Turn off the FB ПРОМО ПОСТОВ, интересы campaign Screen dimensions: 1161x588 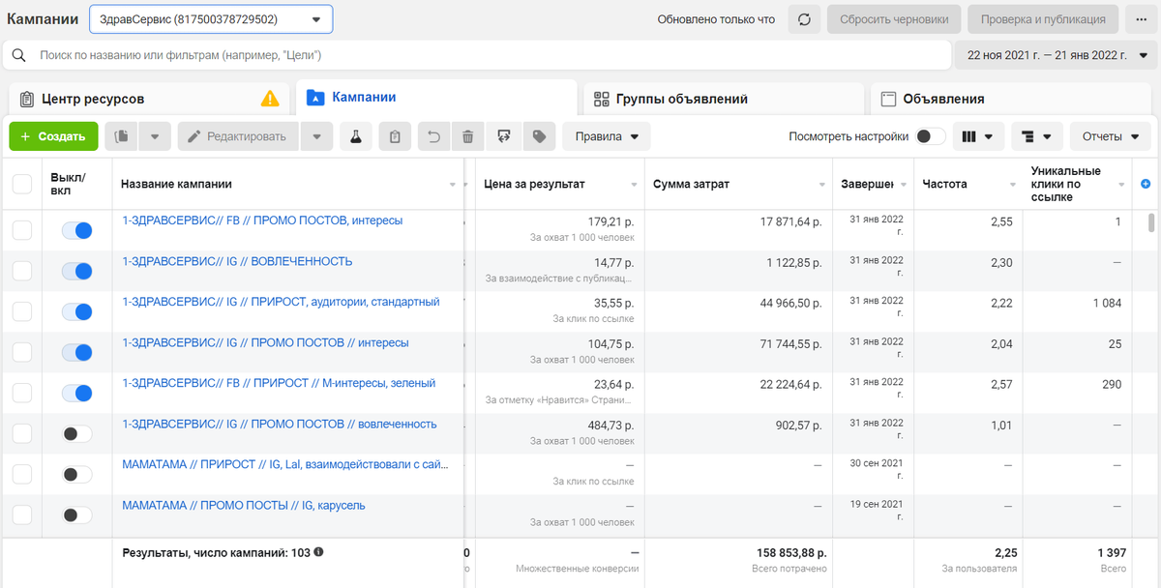point(76,230)
